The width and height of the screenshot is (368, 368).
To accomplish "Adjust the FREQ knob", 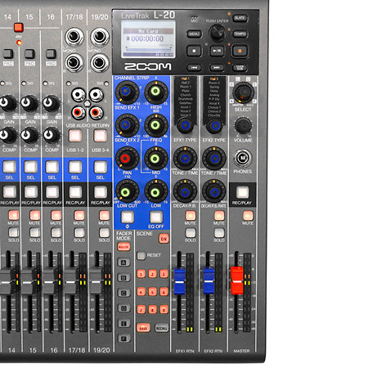I will click(155, 125).
